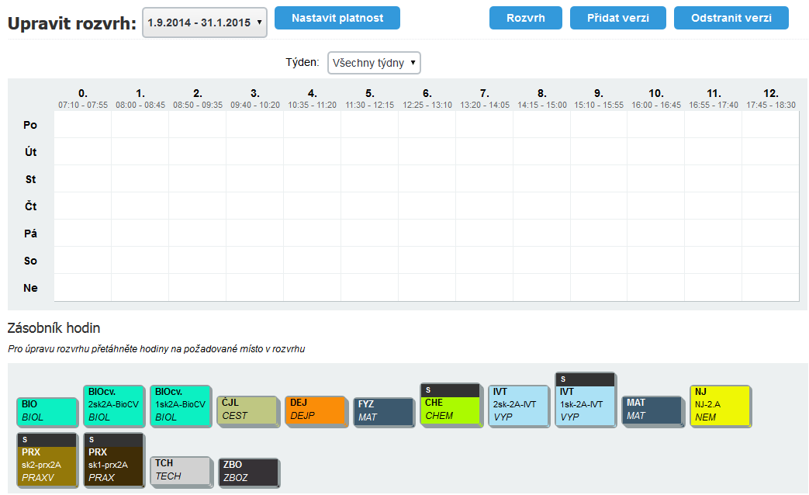Select the IVT 1sk-2A-IVT lesson card

[x=586, y=400]
